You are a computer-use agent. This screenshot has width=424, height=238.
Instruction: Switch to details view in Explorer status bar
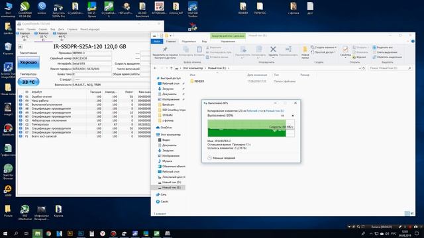pos(407,214)
